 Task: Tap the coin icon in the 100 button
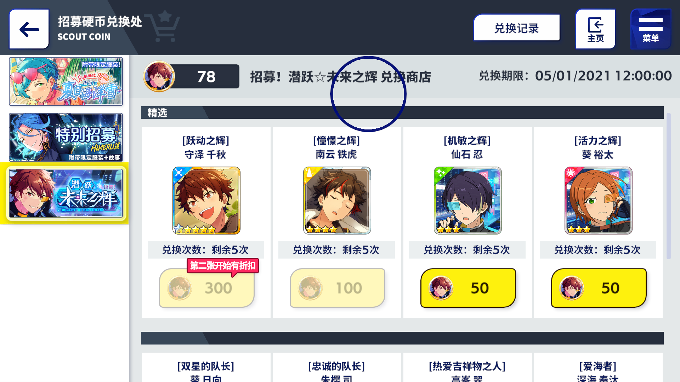pyautogui.click(x=310, y=288)
